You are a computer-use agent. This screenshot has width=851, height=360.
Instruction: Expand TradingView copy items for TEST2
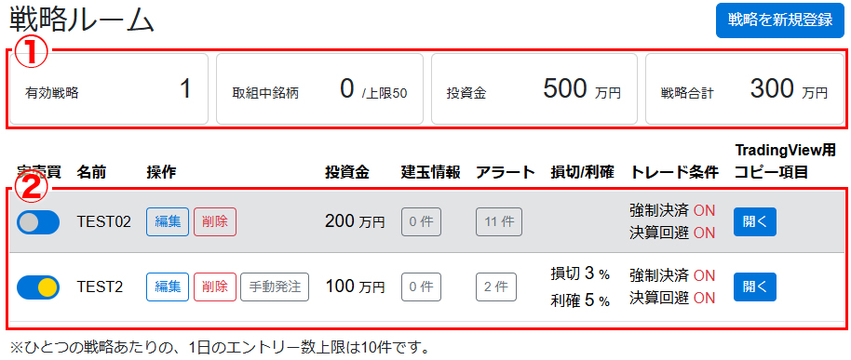[755, 287]
